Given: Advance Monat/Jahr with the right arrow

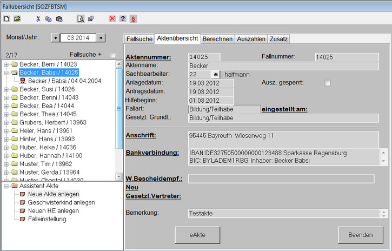Looking at the screenshot, I should click(101, 38).
